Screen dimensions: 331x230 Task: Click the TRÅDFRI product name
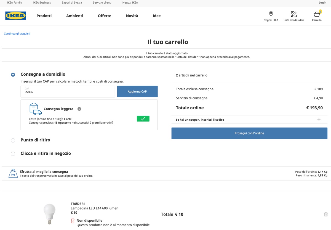tap(78, 204)
